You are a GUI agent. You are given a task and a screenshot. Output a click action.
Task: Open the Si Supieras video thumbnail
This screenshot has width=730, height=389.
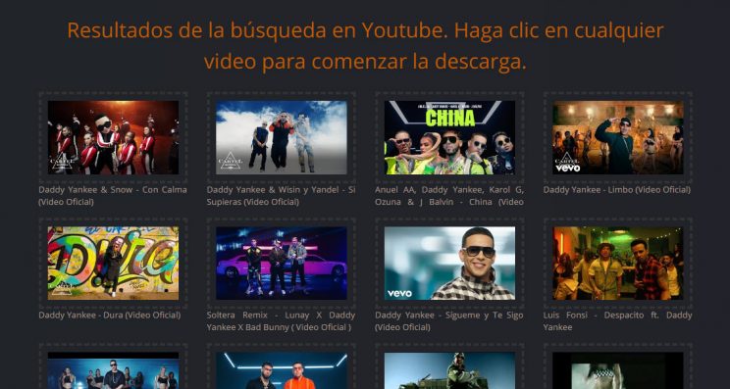tap(282, 137)
